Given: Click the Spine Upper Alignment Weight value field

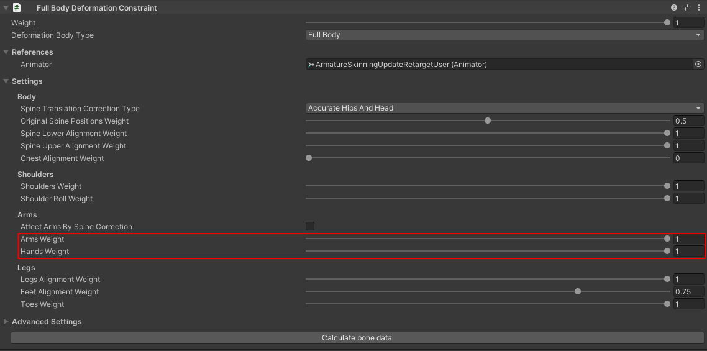Looking at the screenshot, I should tap(688, 146).
